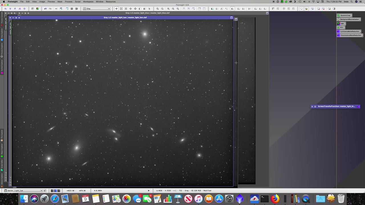This screenshot has width=365, height=205.
Task: Expand the ScreenTransferFunction collapsed window
Action: tap(315, 106)
